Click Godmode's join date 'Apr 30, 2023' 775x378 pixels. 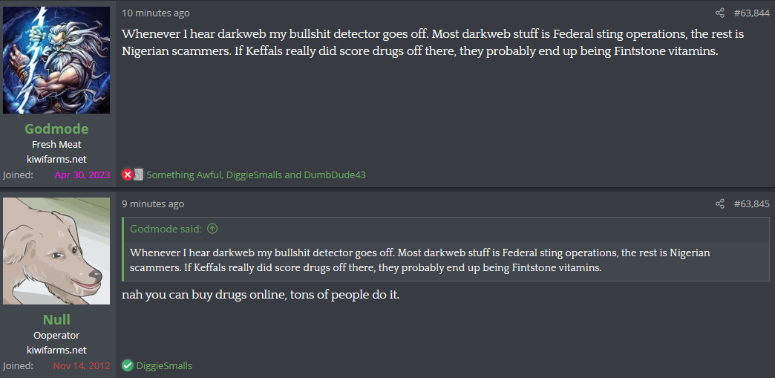82,175
